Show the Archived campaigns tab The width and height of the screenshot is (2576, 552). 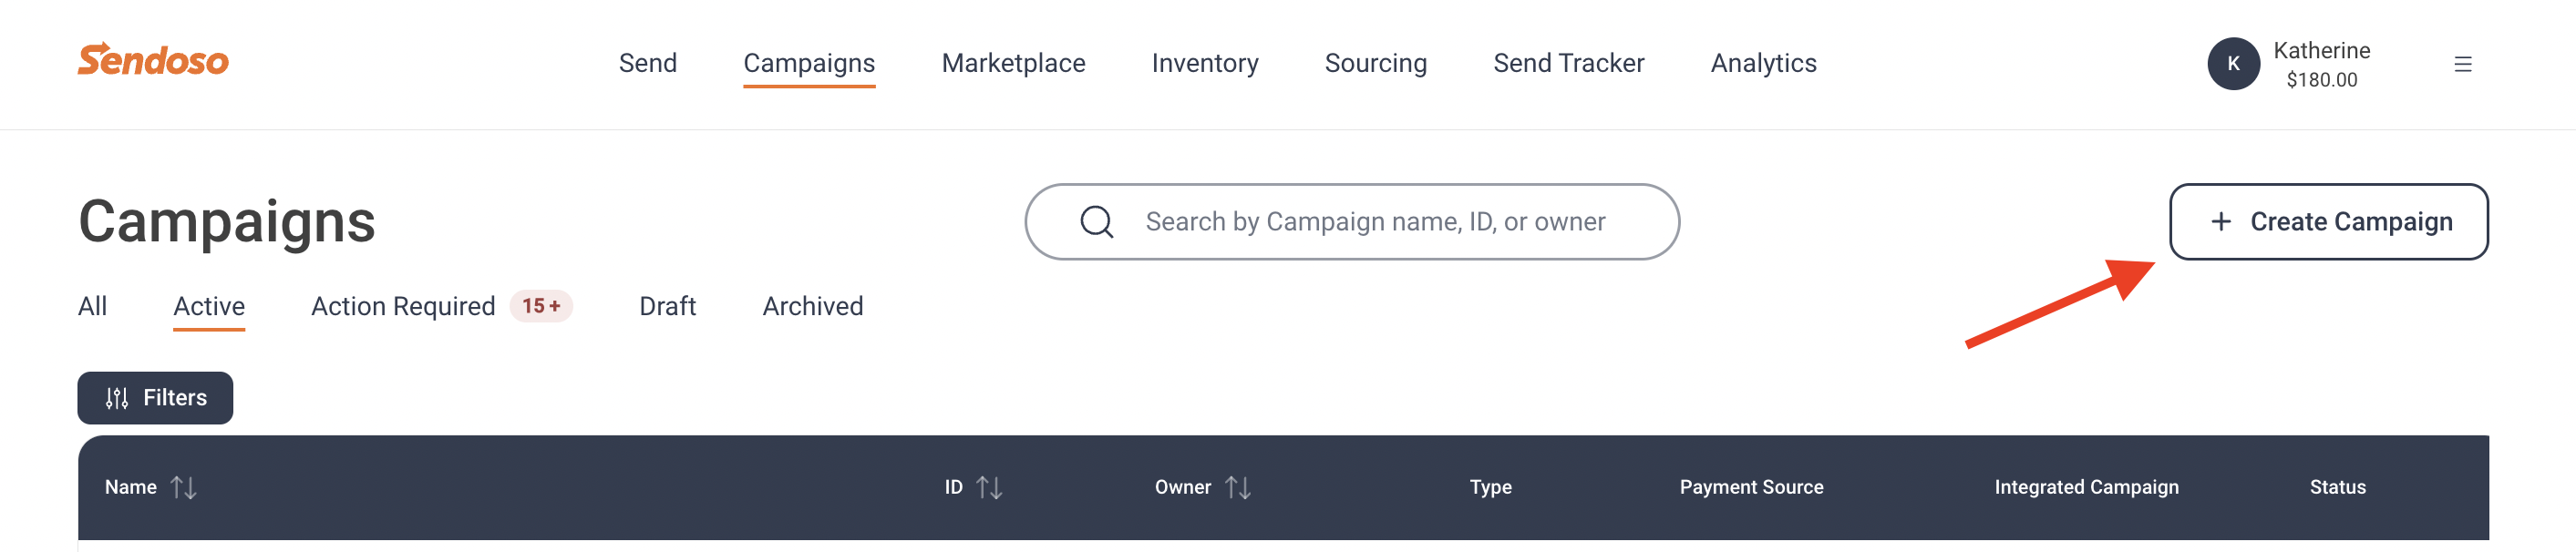[812, 306]
